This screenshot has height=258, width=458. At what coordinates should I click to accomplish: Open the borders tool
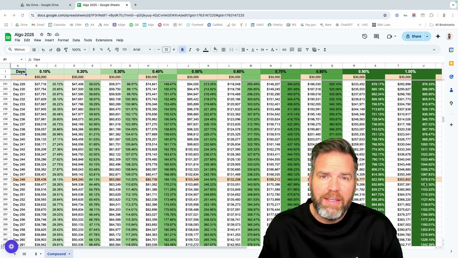tap(223, 49)
